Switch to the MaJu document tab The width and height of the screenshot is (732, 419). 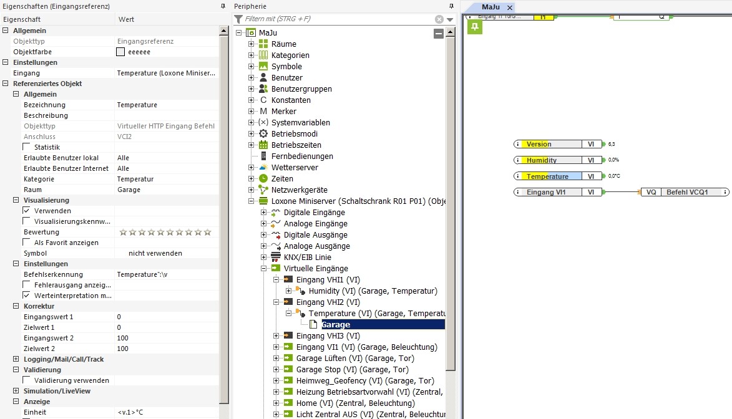click(493, 7)
